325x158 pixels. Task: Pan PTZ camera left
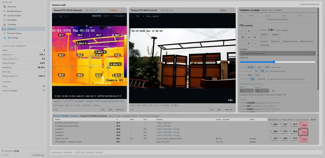(242, 37)
